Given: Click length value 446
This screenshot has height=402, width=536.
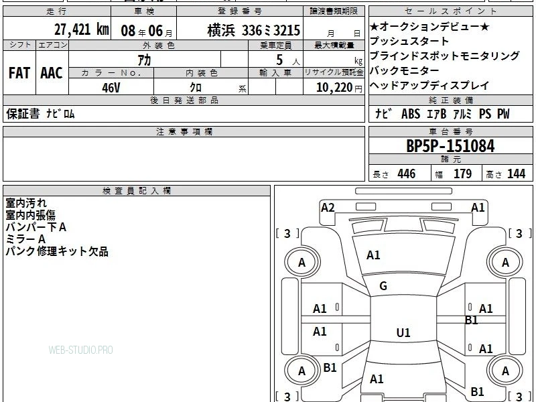Looking at the screenshot, I should tap(407, 174).
